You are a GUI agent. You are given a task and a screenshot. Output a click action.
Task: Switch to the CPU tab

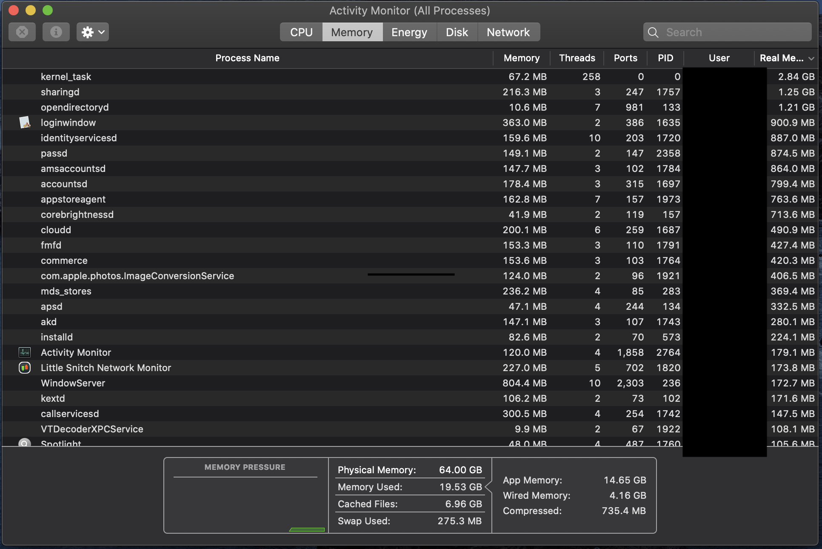point(301,32)
